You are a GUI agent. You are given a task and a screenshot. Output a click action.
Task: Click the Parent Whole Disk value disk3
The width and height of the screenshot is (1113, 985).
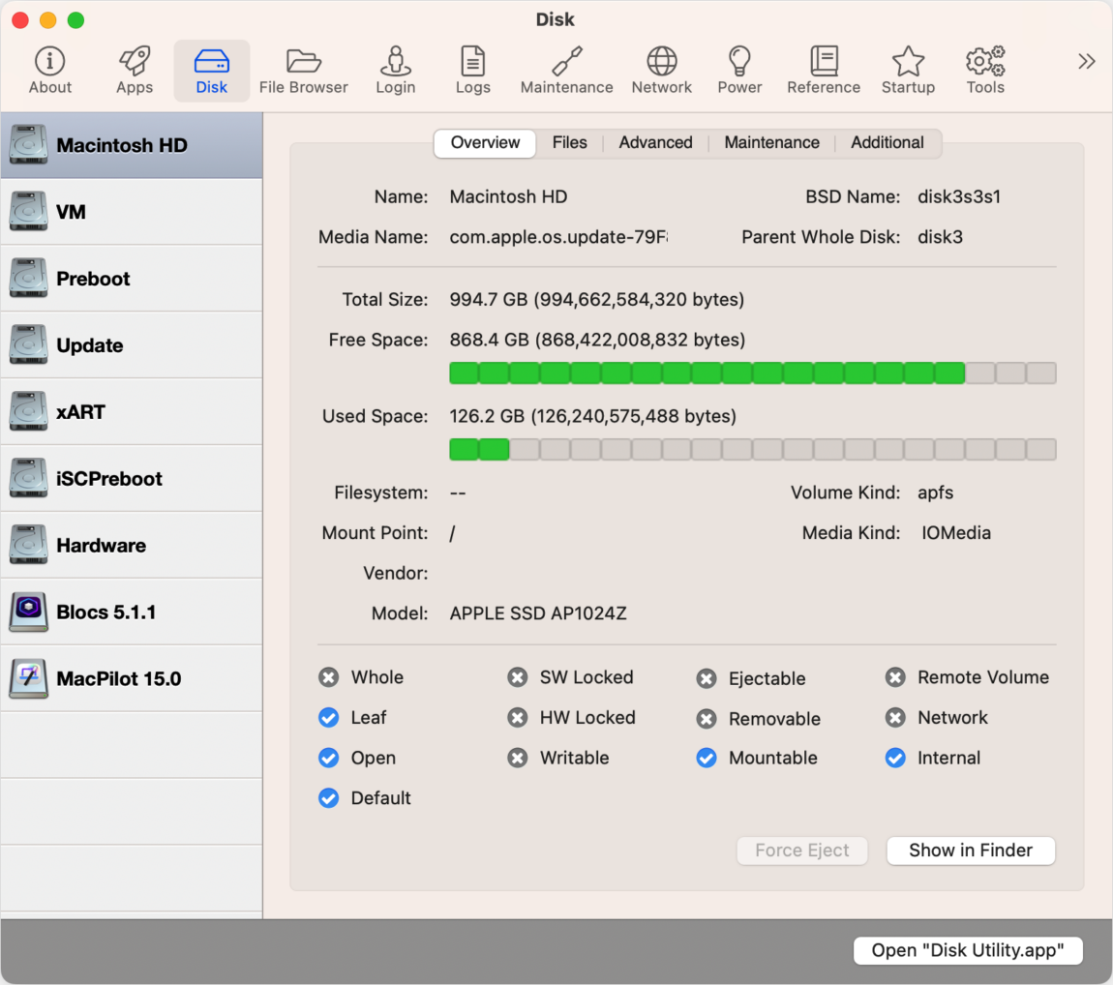(940, 237)
